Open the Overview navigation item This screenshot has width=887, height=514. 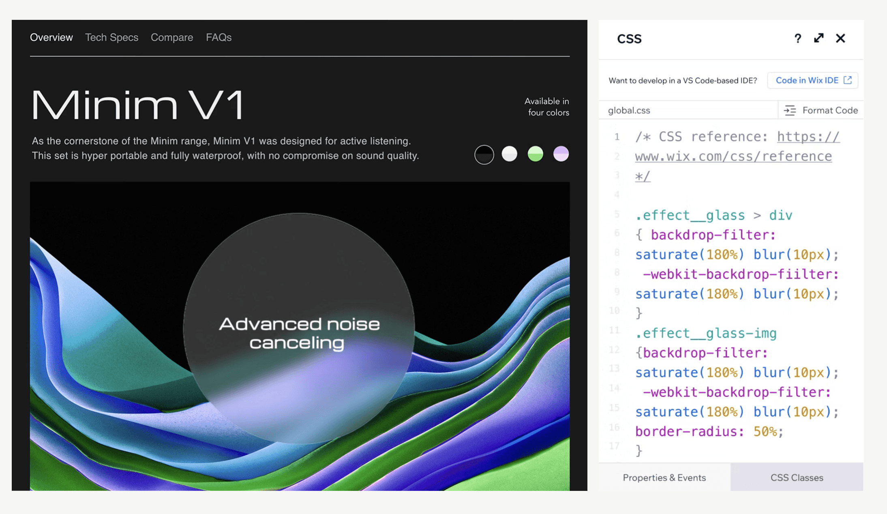51,37
